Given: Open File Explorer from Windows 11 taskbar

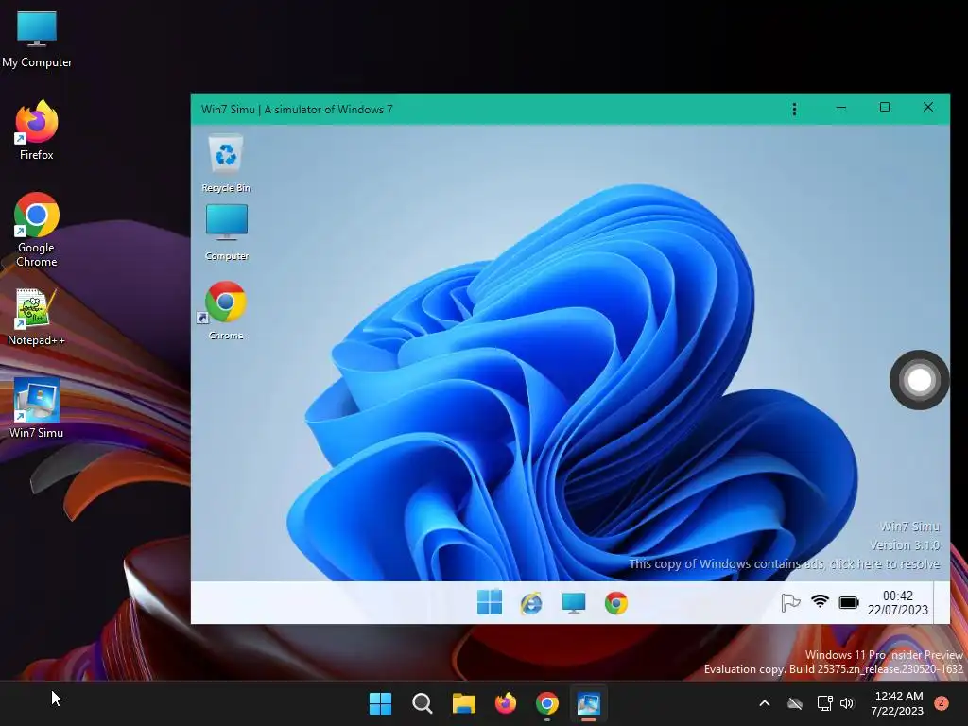Looking at the screenshot, I should coord(463,703).
